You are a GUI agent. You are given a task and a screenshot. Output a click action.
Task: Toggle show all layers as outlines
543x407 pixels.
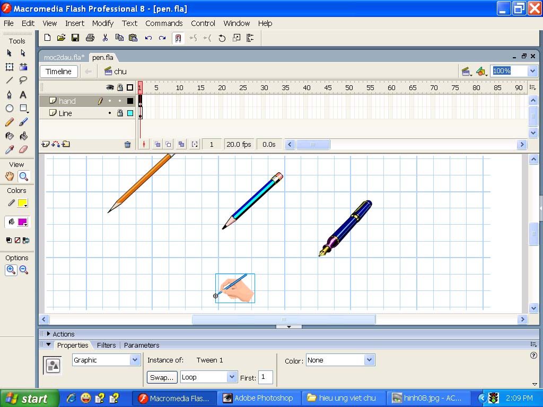click(130, 87)
